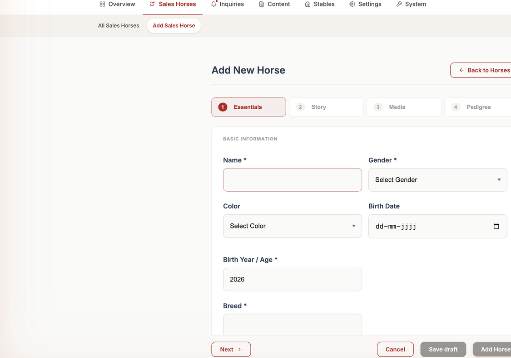Image resolution: width=511 pixels, height=358 pixels.
Task: Focus the Name input field
Action: tap(293, 180)
